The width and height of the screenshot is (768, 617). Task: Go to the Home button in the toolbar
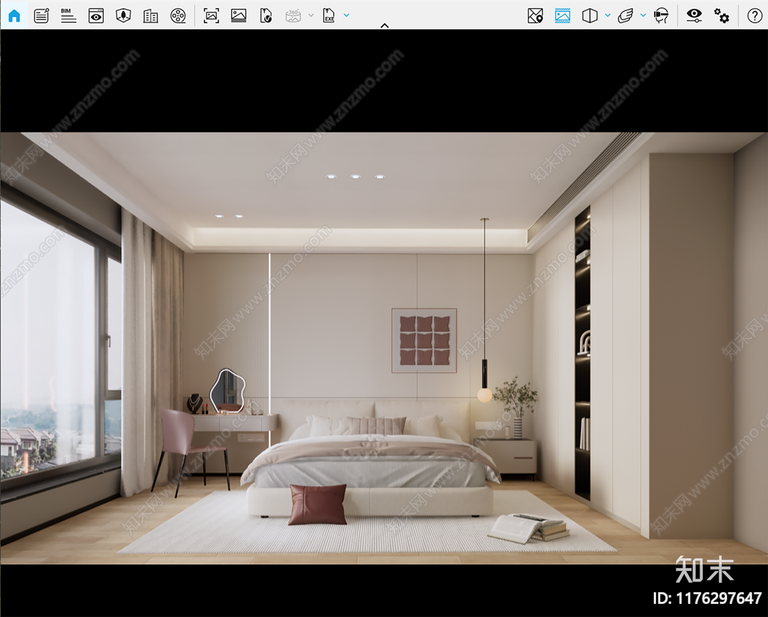(14, 16)
